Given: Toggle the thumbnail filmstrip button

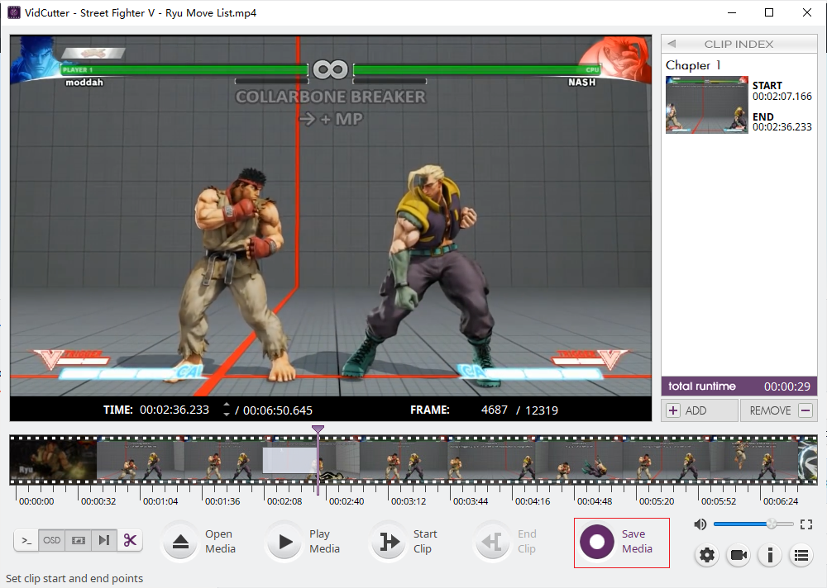Looking at the screenshot, I should click(78, 540).
